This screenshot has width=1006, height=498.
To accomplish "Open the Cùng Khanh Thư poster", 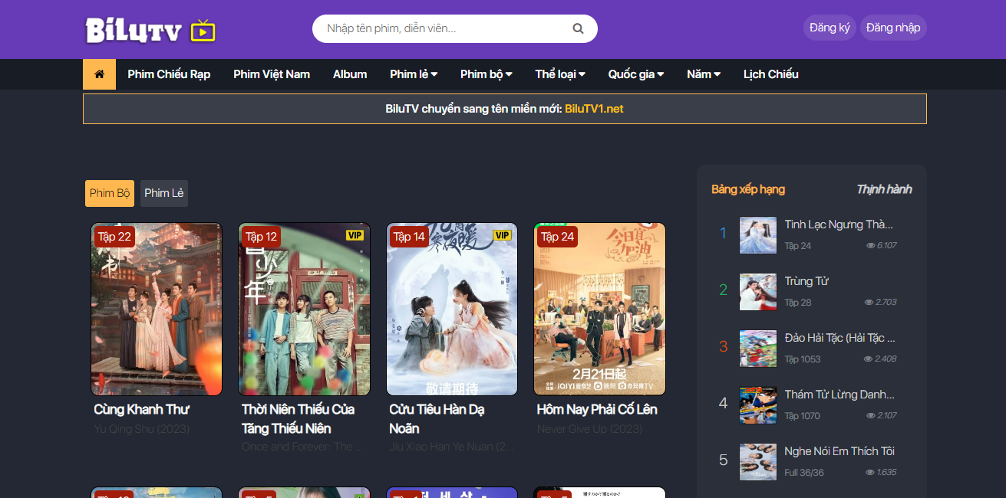I will pyautogui.click(x=157, y=310).
